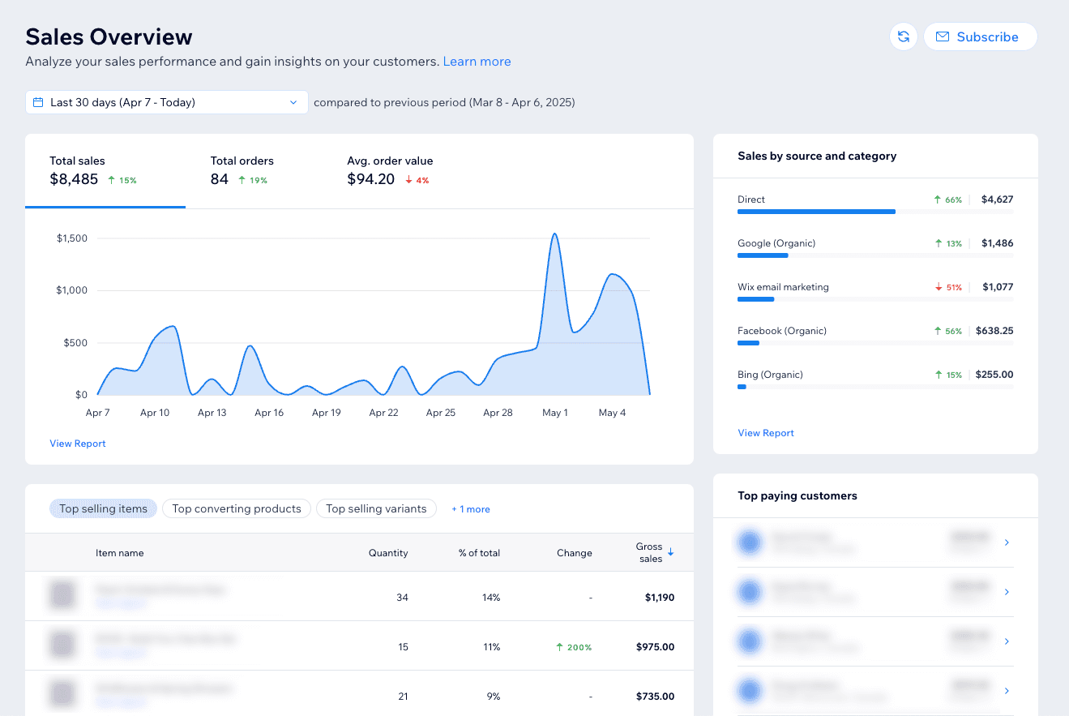Click the calendar icon in date range selector
The width and height of the screenshot is (1069, 716).
38,102
